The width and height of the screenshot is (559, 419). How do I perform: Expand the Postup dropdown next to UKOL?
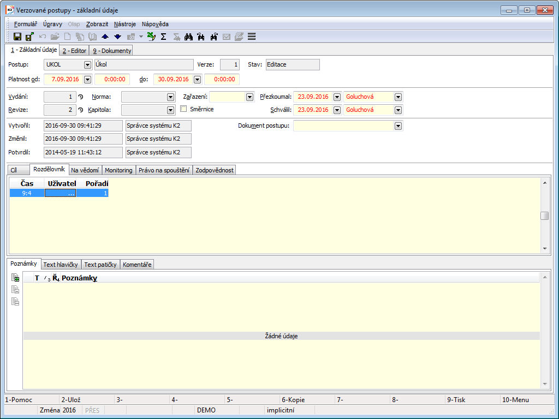[x=87, y=64]
